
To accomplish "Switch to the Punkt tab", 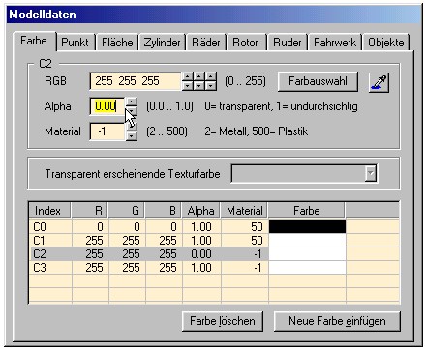I will pyautogui.click(x=75, y=43).
